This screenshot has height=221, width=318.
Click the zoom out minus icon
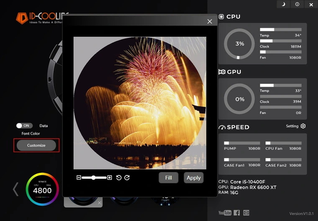pyautogui.click(x=79, y=177)
